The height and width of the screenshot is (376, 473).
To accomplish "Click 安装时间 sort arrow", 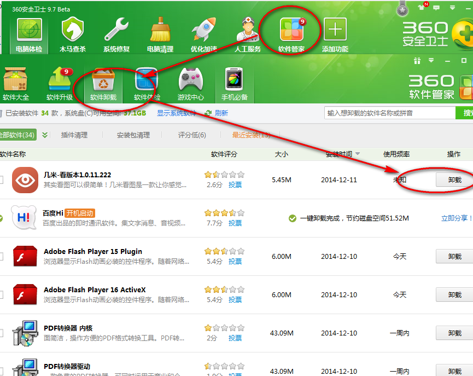I will tap(358, 154).
